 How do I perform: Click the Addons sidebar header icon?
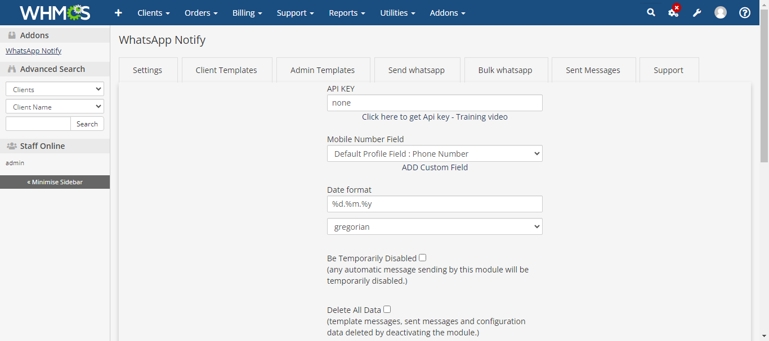[x=12, y=35]
